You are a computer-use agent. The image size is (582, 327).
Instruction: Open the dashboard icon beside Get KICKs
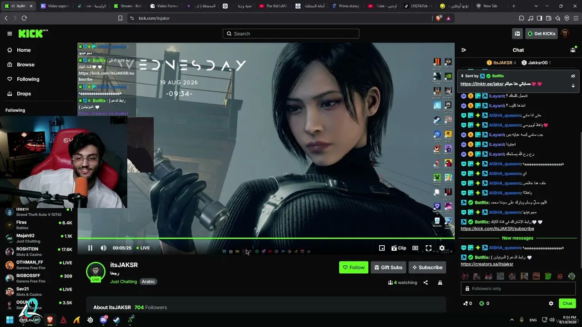(x=517, y=34)
